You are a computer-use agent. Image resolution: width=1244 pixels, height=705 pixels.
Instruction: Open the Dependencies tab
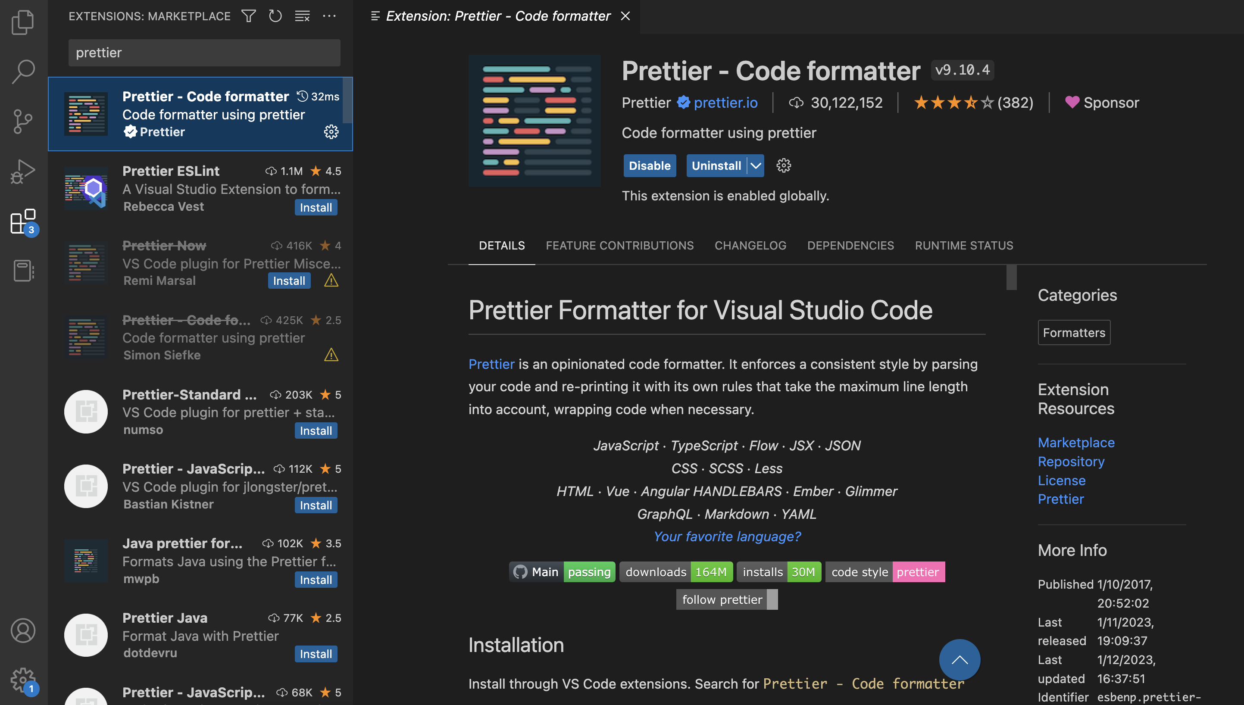pyautogui.click(x=850, y=246)
